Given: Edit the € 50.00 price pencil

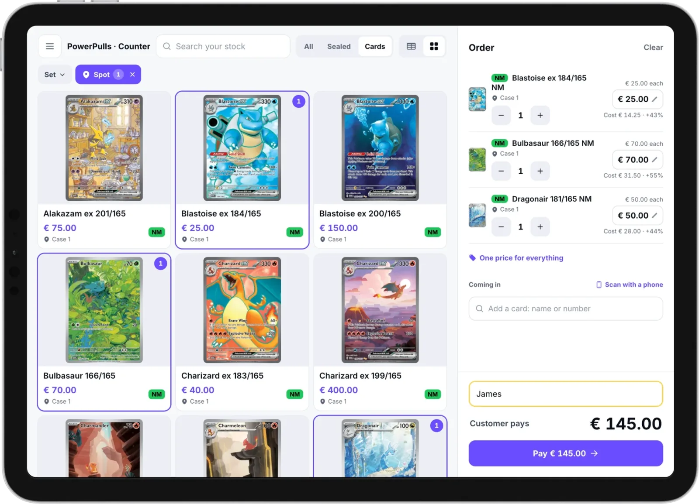Looking at the screenshot, I should point(654,216).
